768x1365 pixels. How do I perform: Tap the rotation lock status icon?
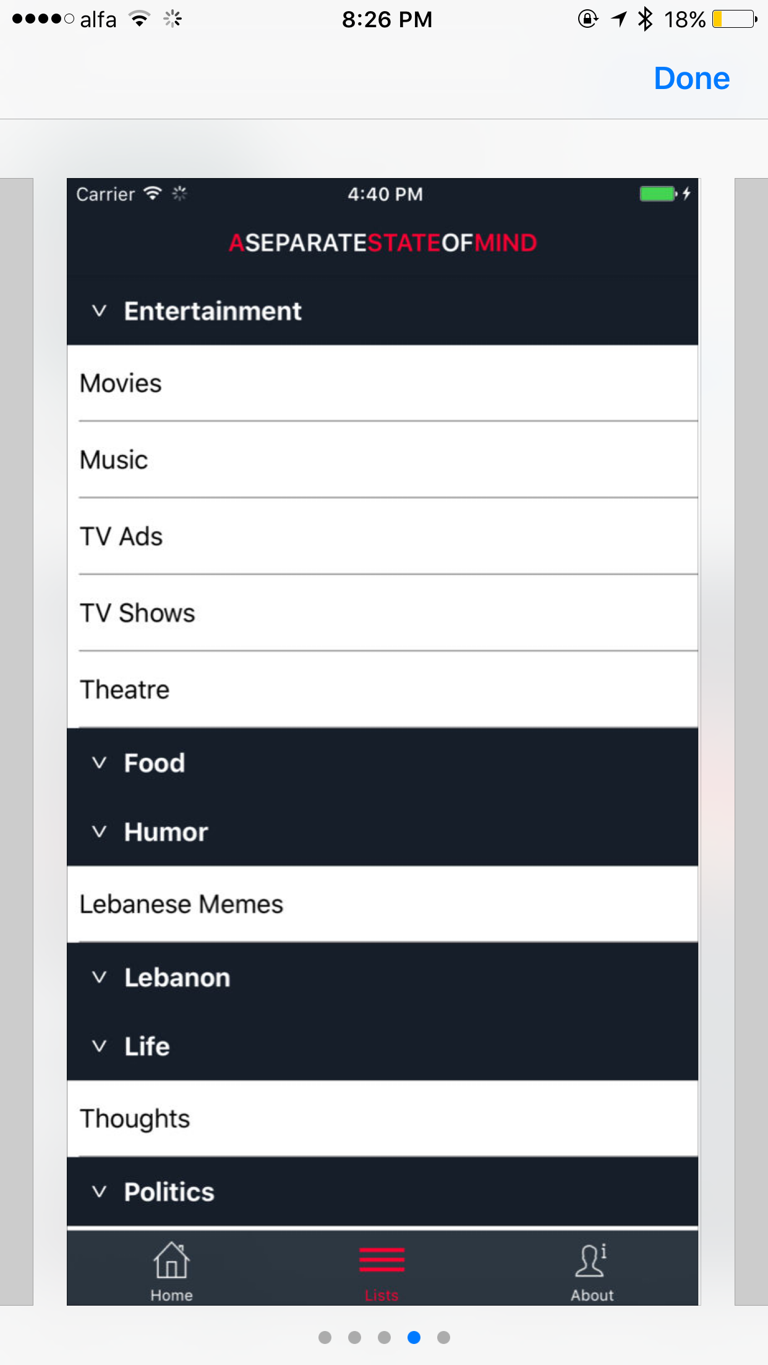point(587,19)
